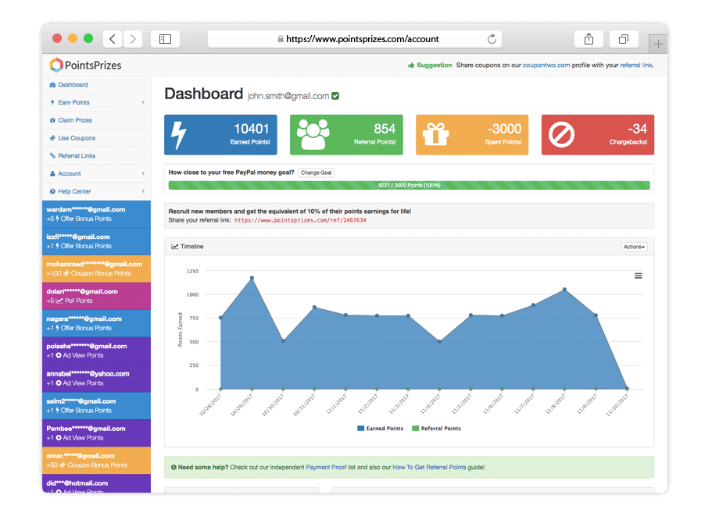Open Claim Prizes in the sidebar
The height and width of the screenshot is (527, 712).
click(x=96, y=120)
